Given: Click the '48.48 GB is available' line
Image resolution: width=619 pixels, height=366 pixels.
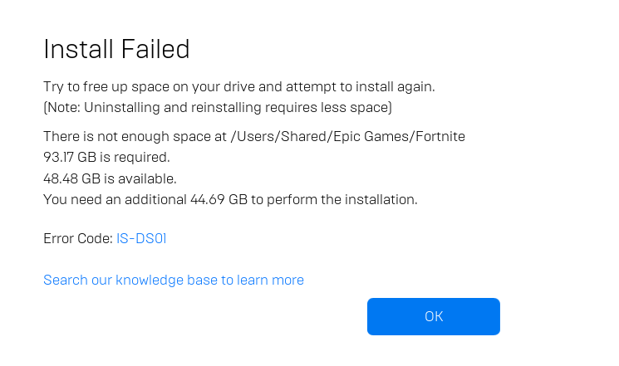Looking at the screenshot, I should [x=110, y=178].
